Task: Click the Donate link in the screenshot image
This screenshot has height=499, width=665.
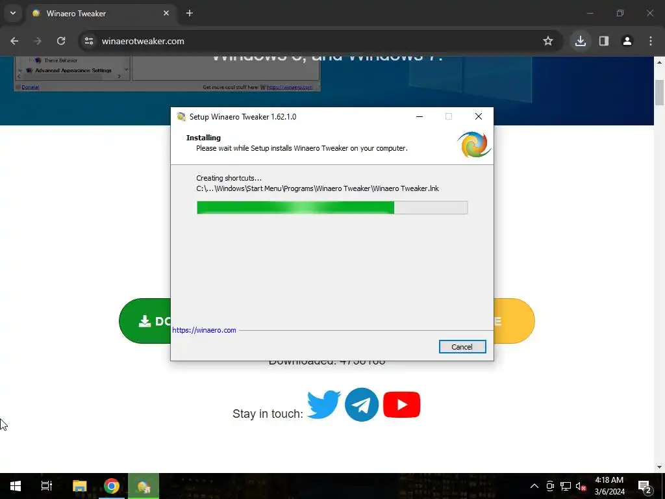Action: [x=30, y=87]
